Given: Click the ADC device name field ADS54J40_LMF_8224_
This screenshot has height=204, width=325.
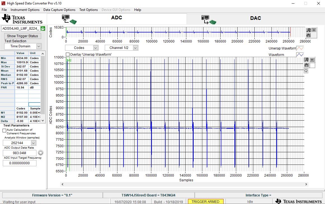Looking at the screenshot, I should coord(21,29).
